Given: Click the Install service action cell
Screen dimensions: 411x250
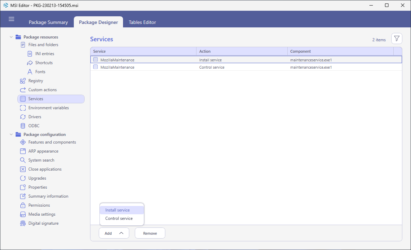Looking at the screenshot, I should coord(210,60).
